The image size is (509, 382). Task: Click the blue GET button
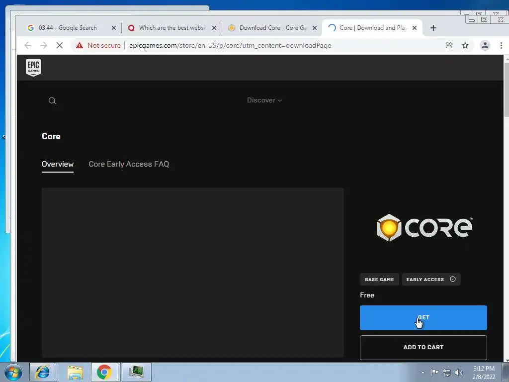(424, 318)
